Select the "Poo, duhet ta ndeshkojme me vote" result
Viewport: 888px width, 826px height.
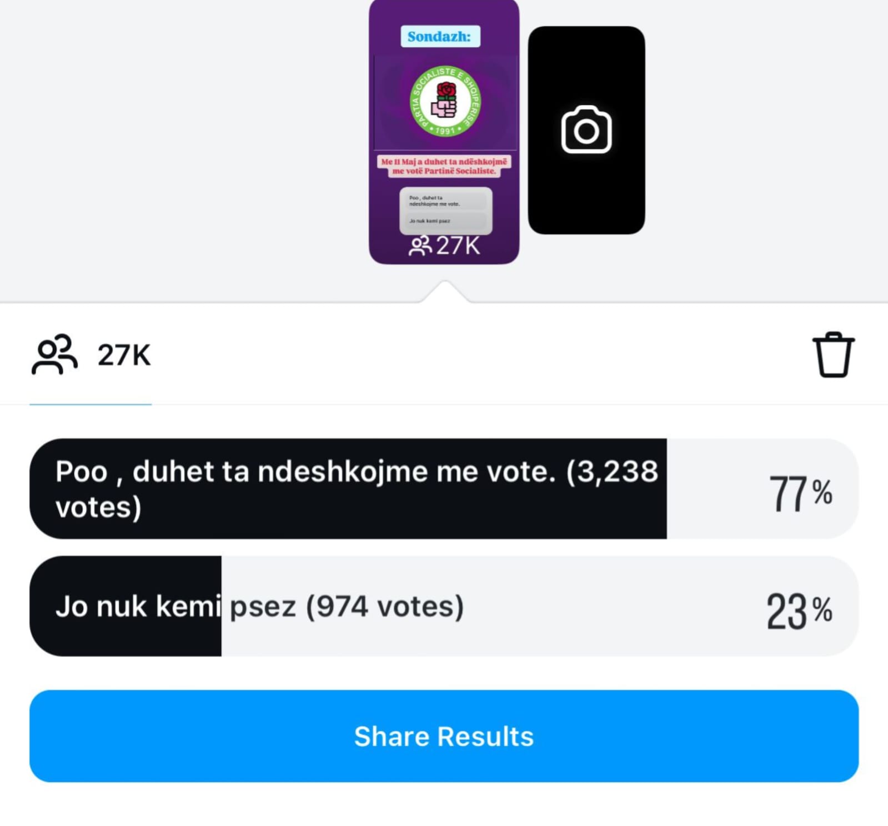(x=444, y=489)
